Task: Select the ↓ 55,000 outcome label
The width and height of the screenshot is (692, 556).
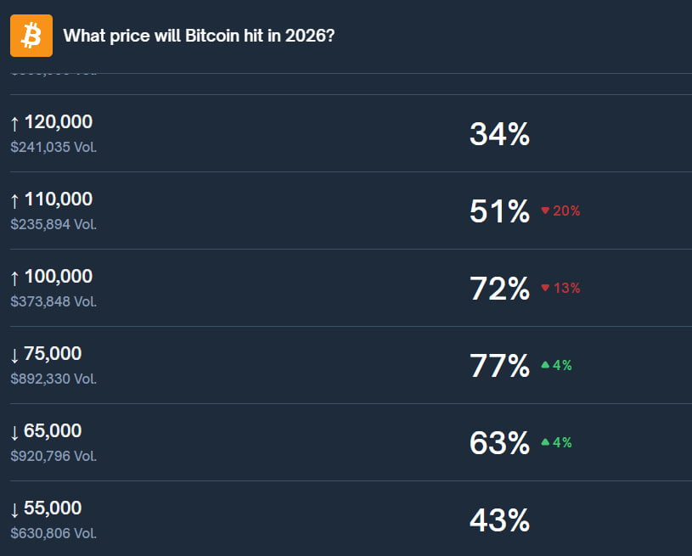Action: 46,508
